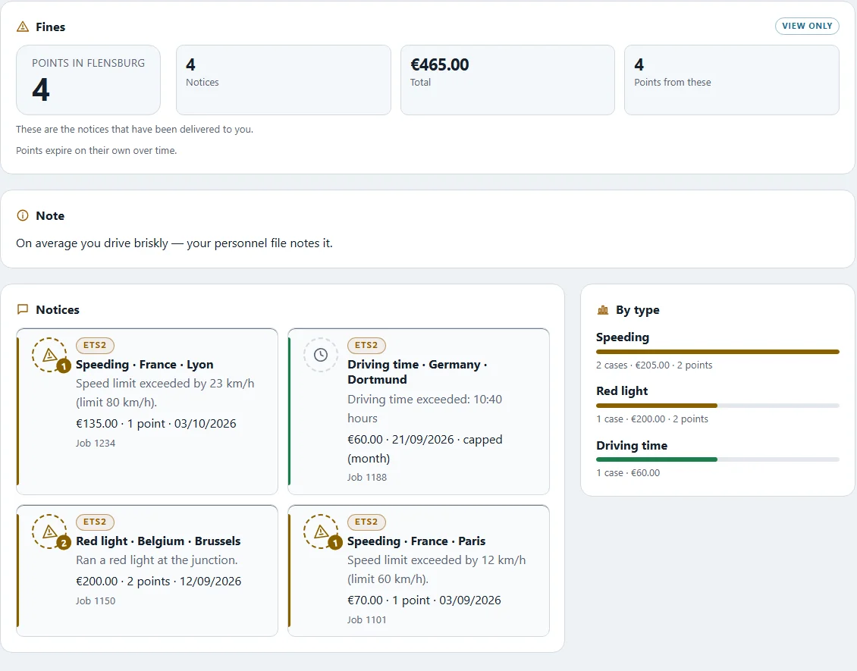Click the €200.00 · 2 points · 12/09/2026 line

click(159, 582)
